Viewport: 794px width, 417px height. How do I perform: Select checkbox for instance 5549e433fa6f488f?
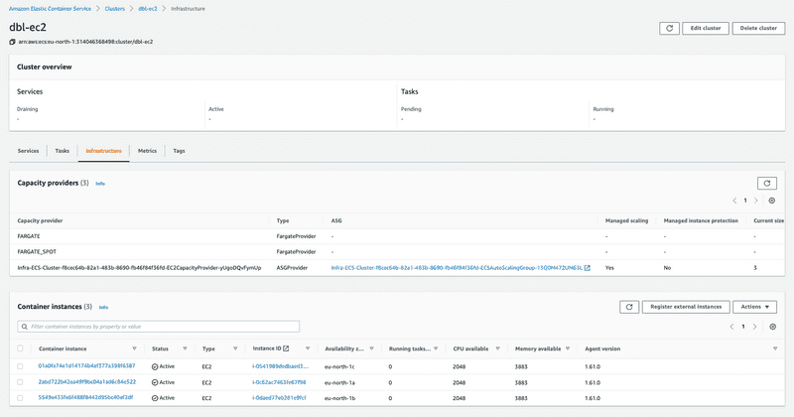coord(20,398)
